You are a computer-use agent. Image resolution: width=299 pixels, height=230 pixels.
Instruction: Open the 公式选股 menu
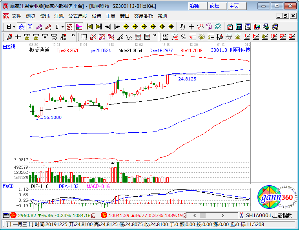click(x=78, y=16)
